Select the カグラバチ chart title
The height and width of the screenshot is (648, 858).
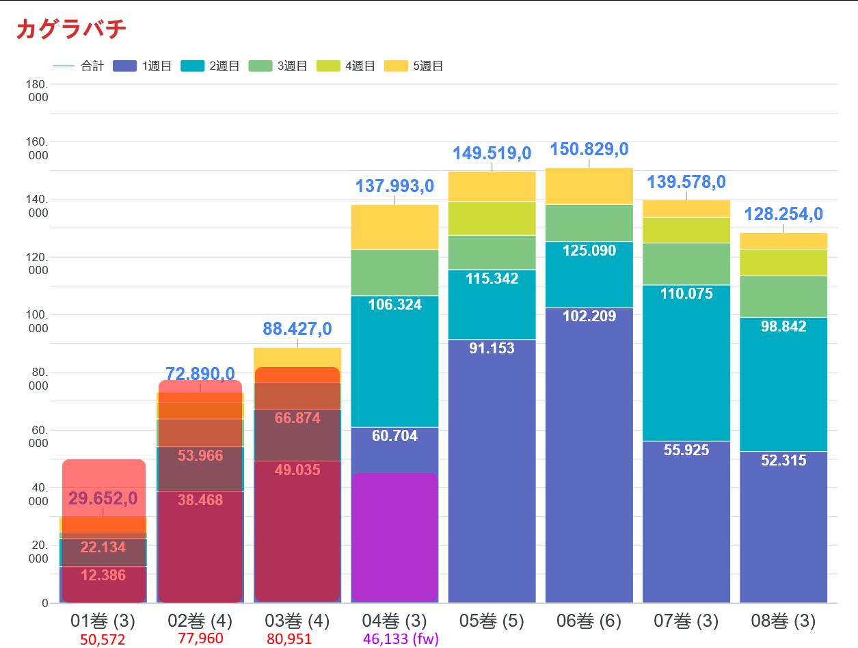71,29
